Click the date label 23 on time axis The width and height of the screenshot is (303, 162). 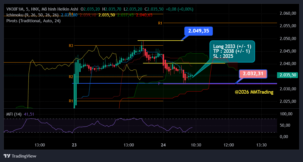point(74,145)
